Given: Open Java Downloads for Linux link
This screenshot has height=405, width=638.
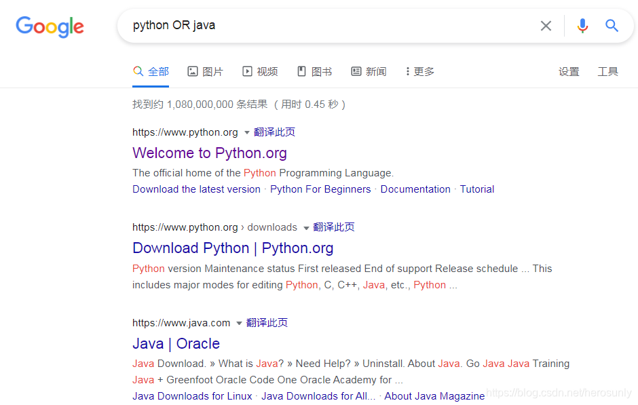Looking at the screenshot, I should point(192,396).
